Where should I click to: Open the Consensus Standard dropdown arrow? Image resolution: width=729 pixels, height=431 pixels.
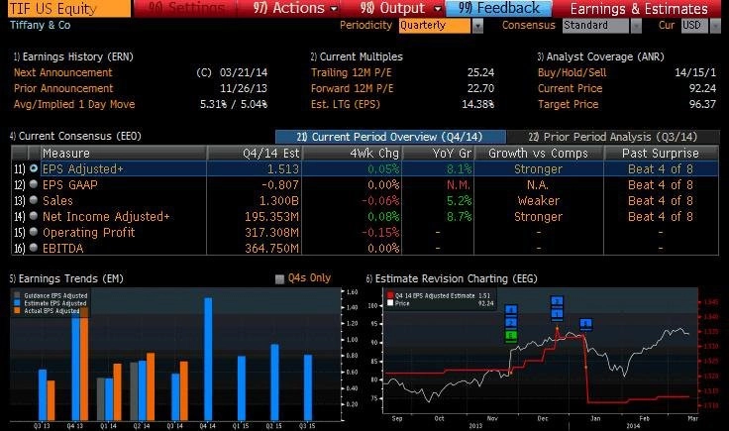636,26
